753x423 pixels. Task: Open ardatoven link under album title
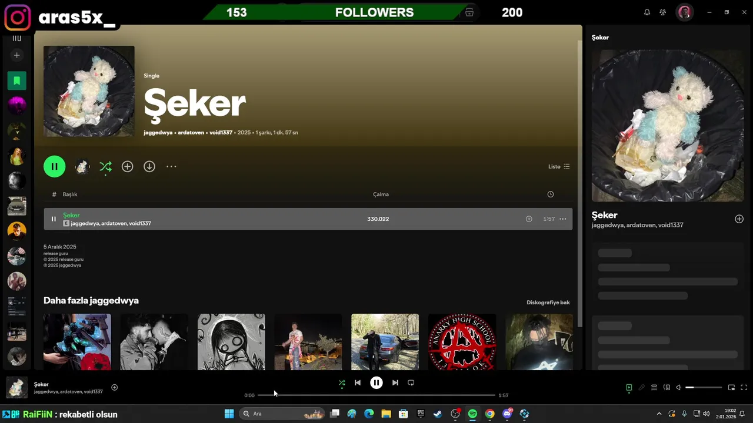click(x=191, y=133)
